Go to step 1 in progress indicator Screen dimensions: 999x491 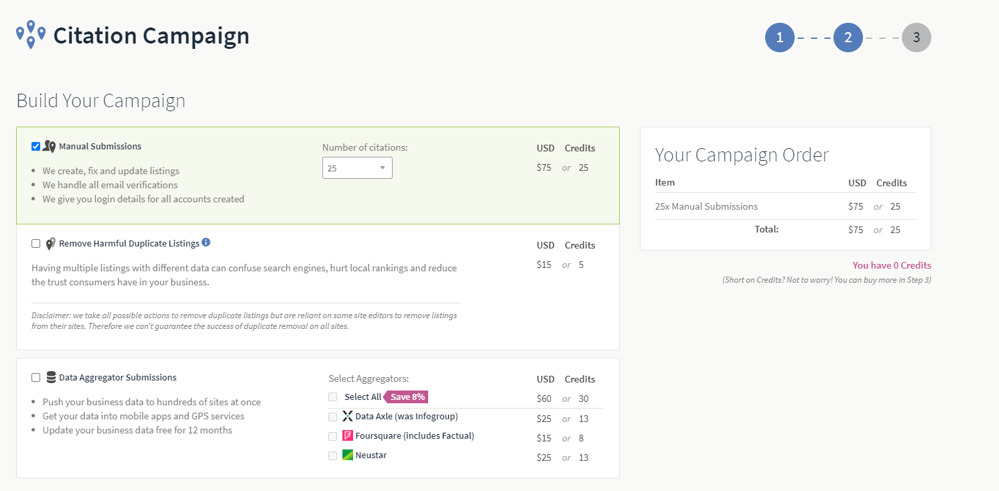[x=780, y=38]
